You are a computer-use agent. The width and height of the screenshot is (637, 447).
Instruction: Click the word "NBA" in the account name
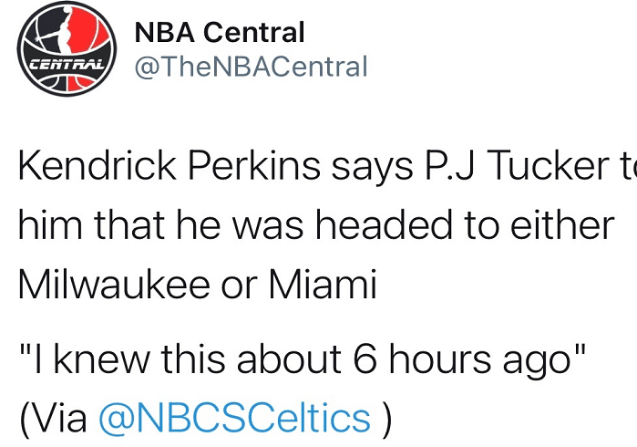(165, 33)
